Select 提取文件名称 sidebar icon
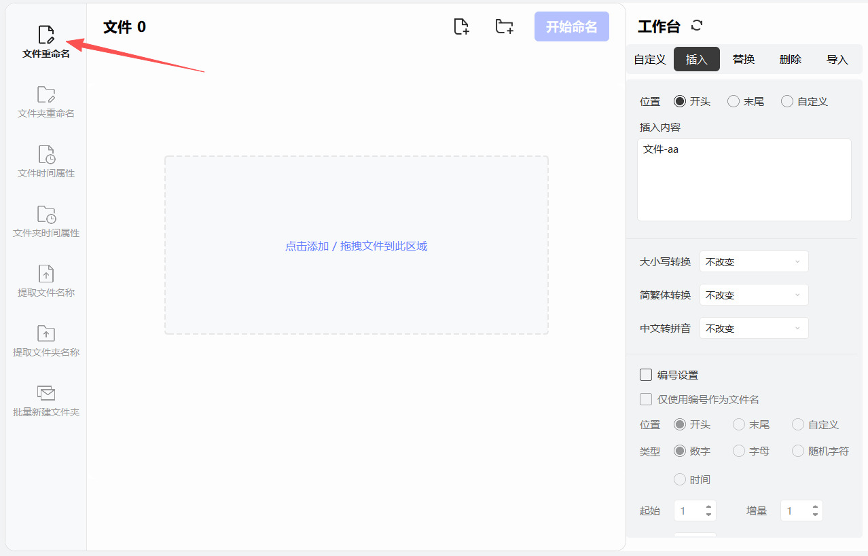 [46, 281]
